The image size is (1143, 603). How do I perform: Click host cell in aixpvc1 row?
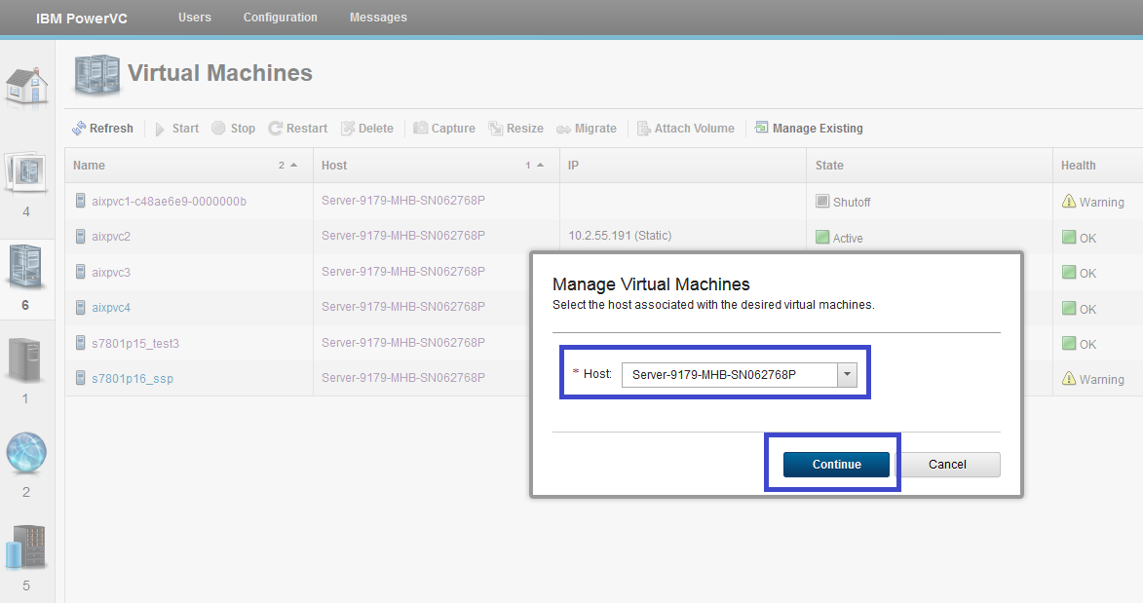[x=403, y=201]
